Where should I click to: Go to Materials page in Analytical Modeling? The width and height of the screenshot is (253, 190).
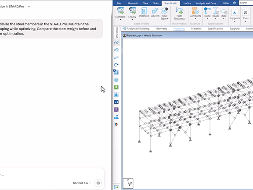[196, 28]
